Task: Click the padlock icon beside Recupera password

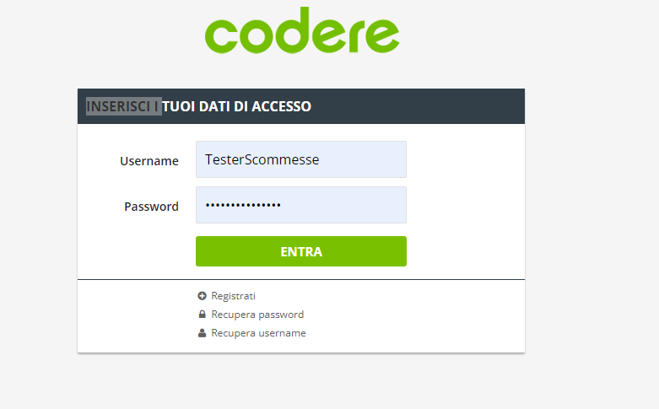Action: (202, 315)
